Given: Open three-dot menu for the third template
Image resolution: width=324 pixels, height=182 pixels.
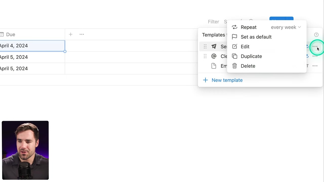Looking at the screenshot, I should tap(315, 66).
